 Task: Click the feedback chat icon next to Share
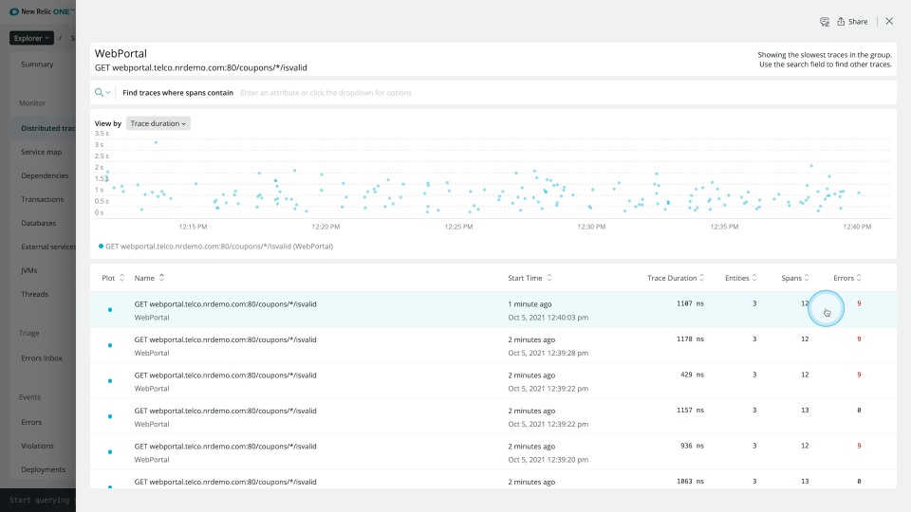[825, 22]
